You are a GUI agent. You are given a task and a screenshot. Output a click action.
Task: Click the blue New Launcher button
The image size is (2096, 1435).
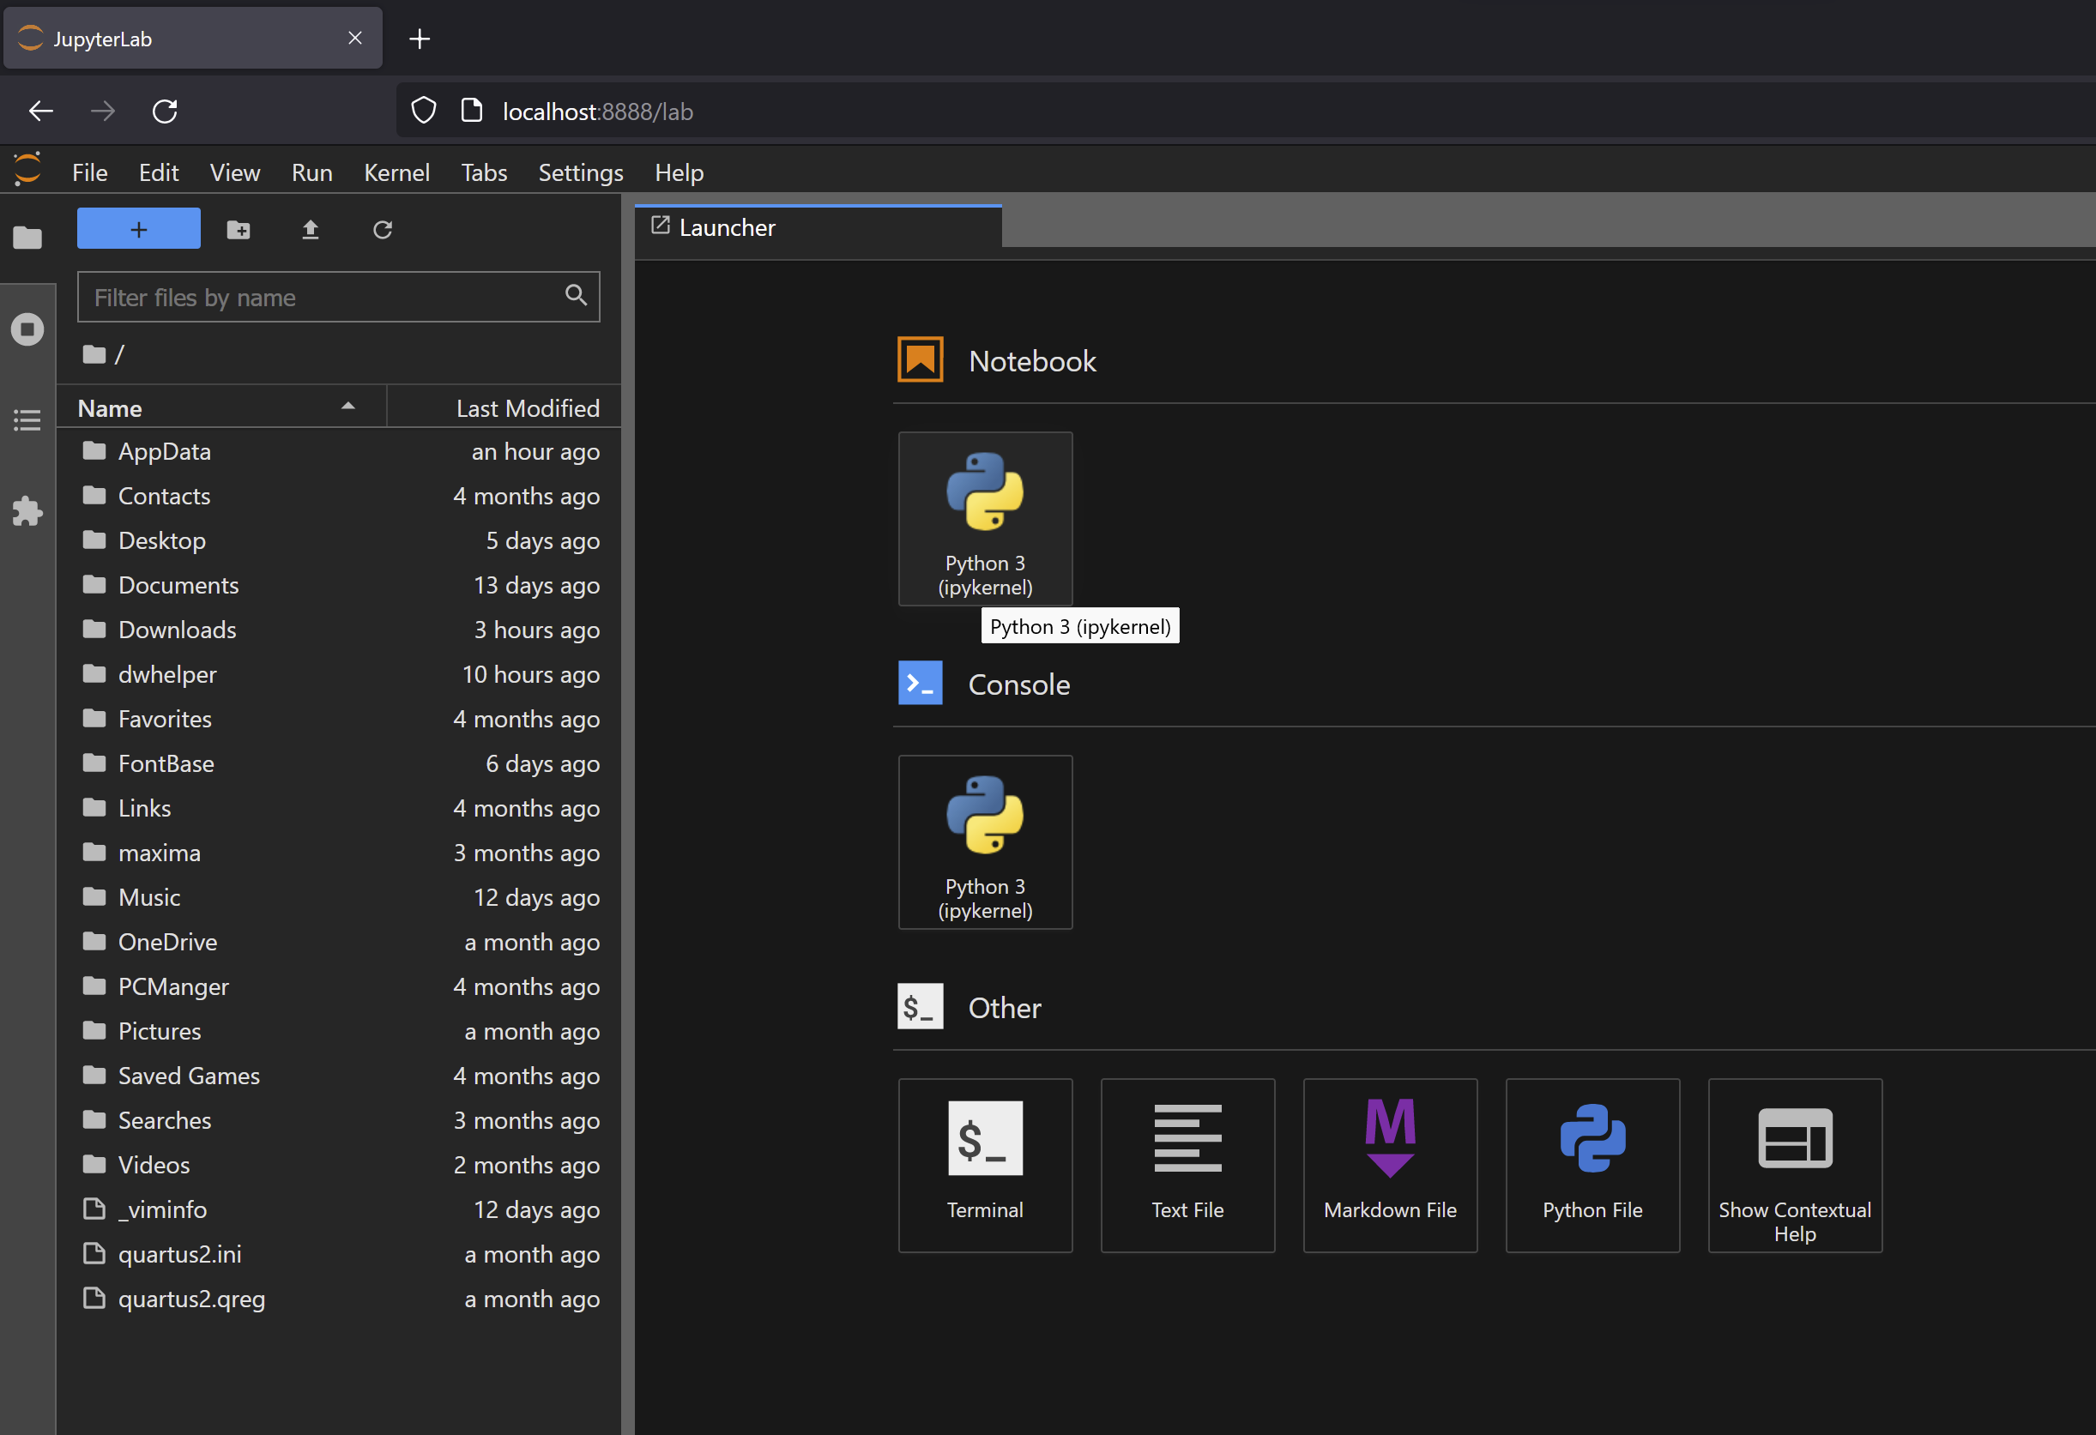139,229
